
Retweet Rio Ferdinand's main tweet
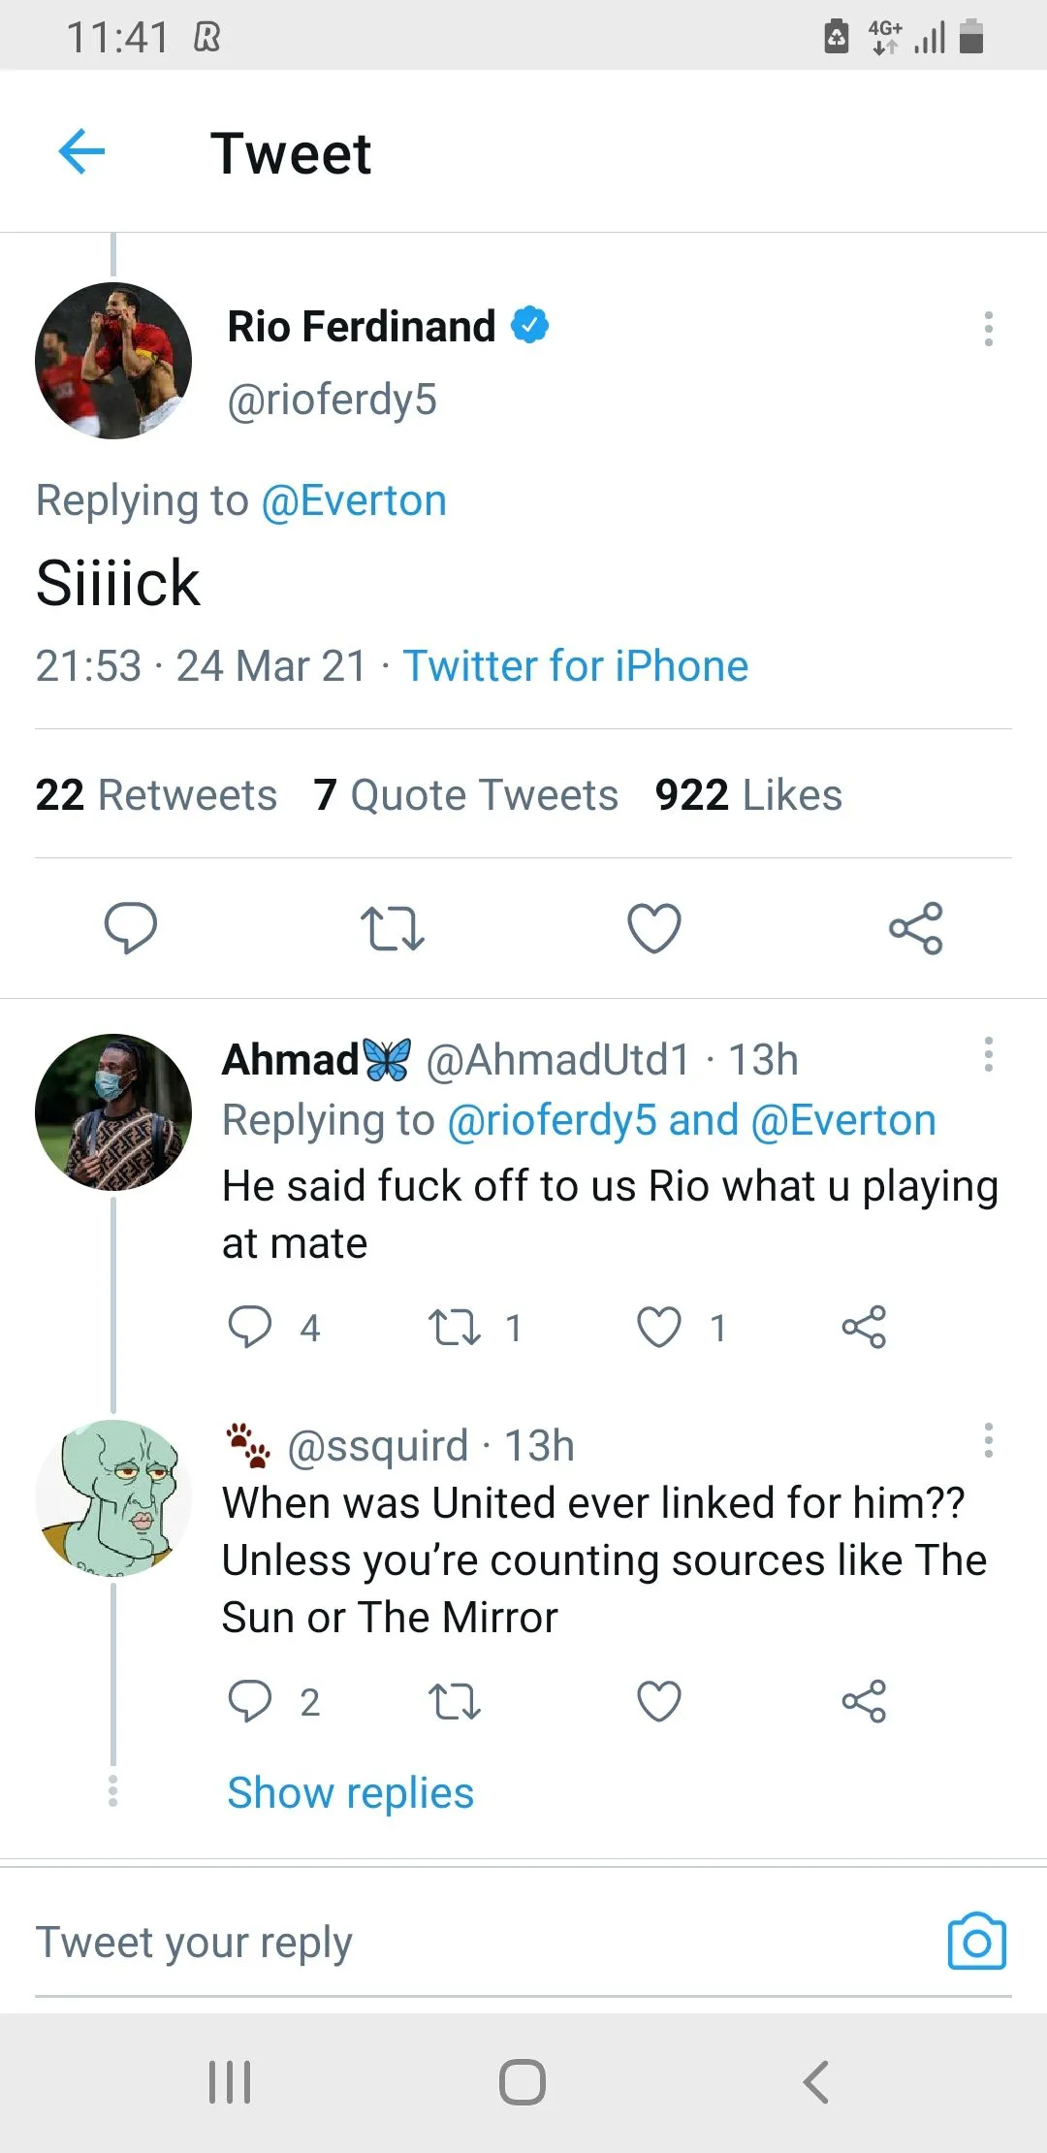point(392,928)
